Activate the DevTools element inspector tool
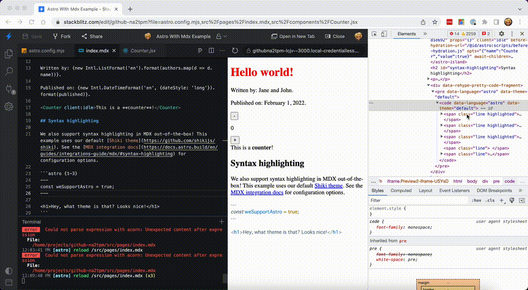The width and height of the screenshot is (528, 290). [x=375, y=34]
